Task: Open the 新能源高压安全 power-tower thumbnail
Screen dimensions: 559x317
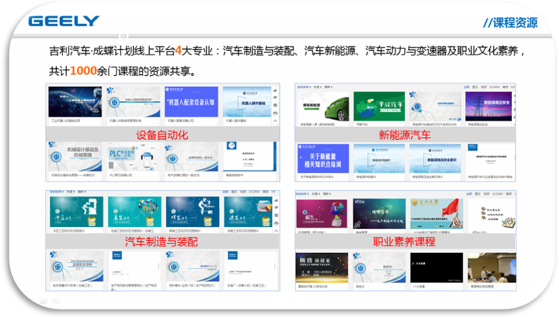Action: coord(488,106)
